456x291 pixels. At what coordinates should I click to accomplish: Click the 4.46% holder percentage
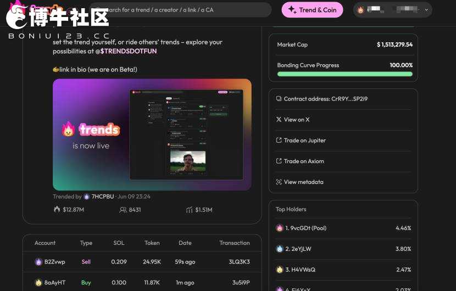(x=403, y=228)
